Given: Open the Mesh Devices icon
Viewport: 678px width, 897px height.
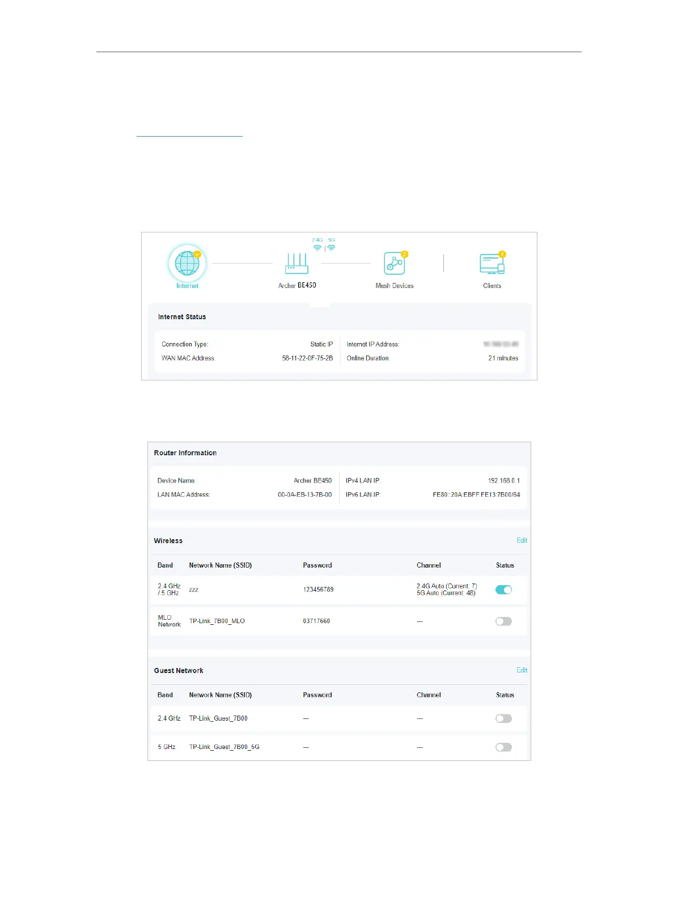Looking at the screenshot, I should click(x=395, y=264).
